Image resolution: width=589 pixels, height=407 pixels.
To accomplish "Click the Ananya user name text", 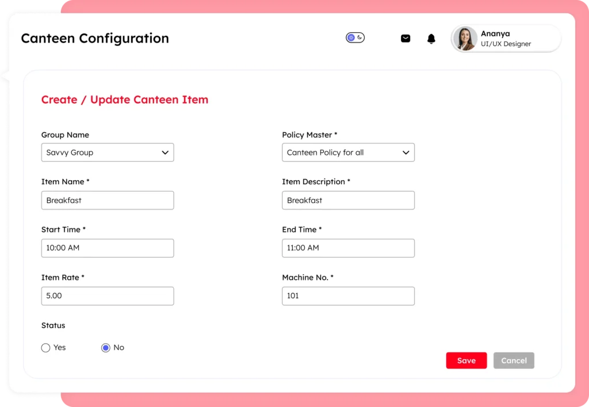I will 495,34.
